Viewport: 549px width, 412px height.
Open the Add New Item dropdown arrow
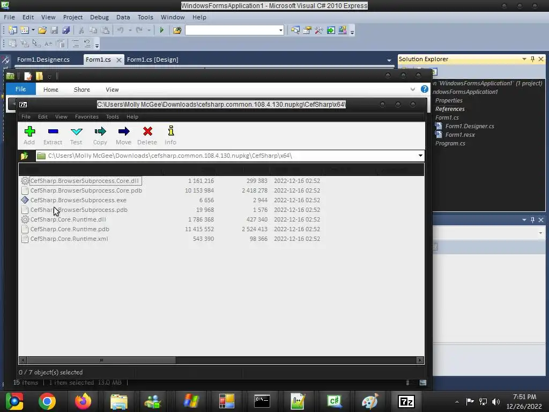point(33,30)
